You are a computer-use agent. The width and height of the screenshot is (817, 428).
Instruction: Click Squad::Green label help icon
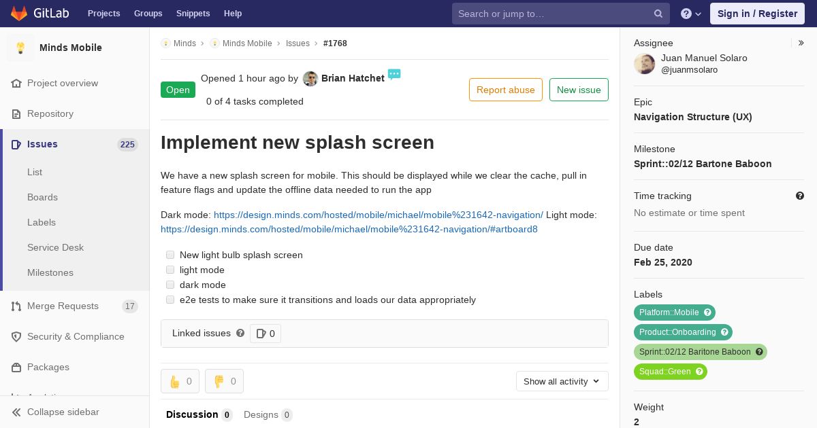coord(699,372)
